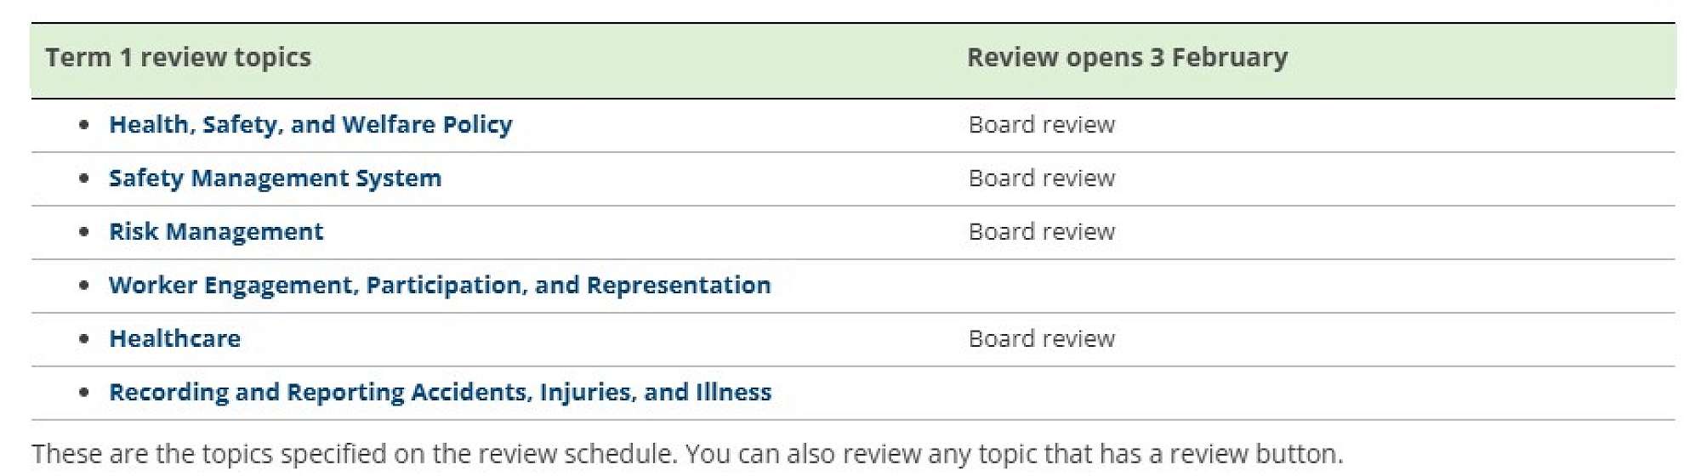Open the Safety Management System topic
Screen dimensions: 1701x476
[x=275, y=178]
